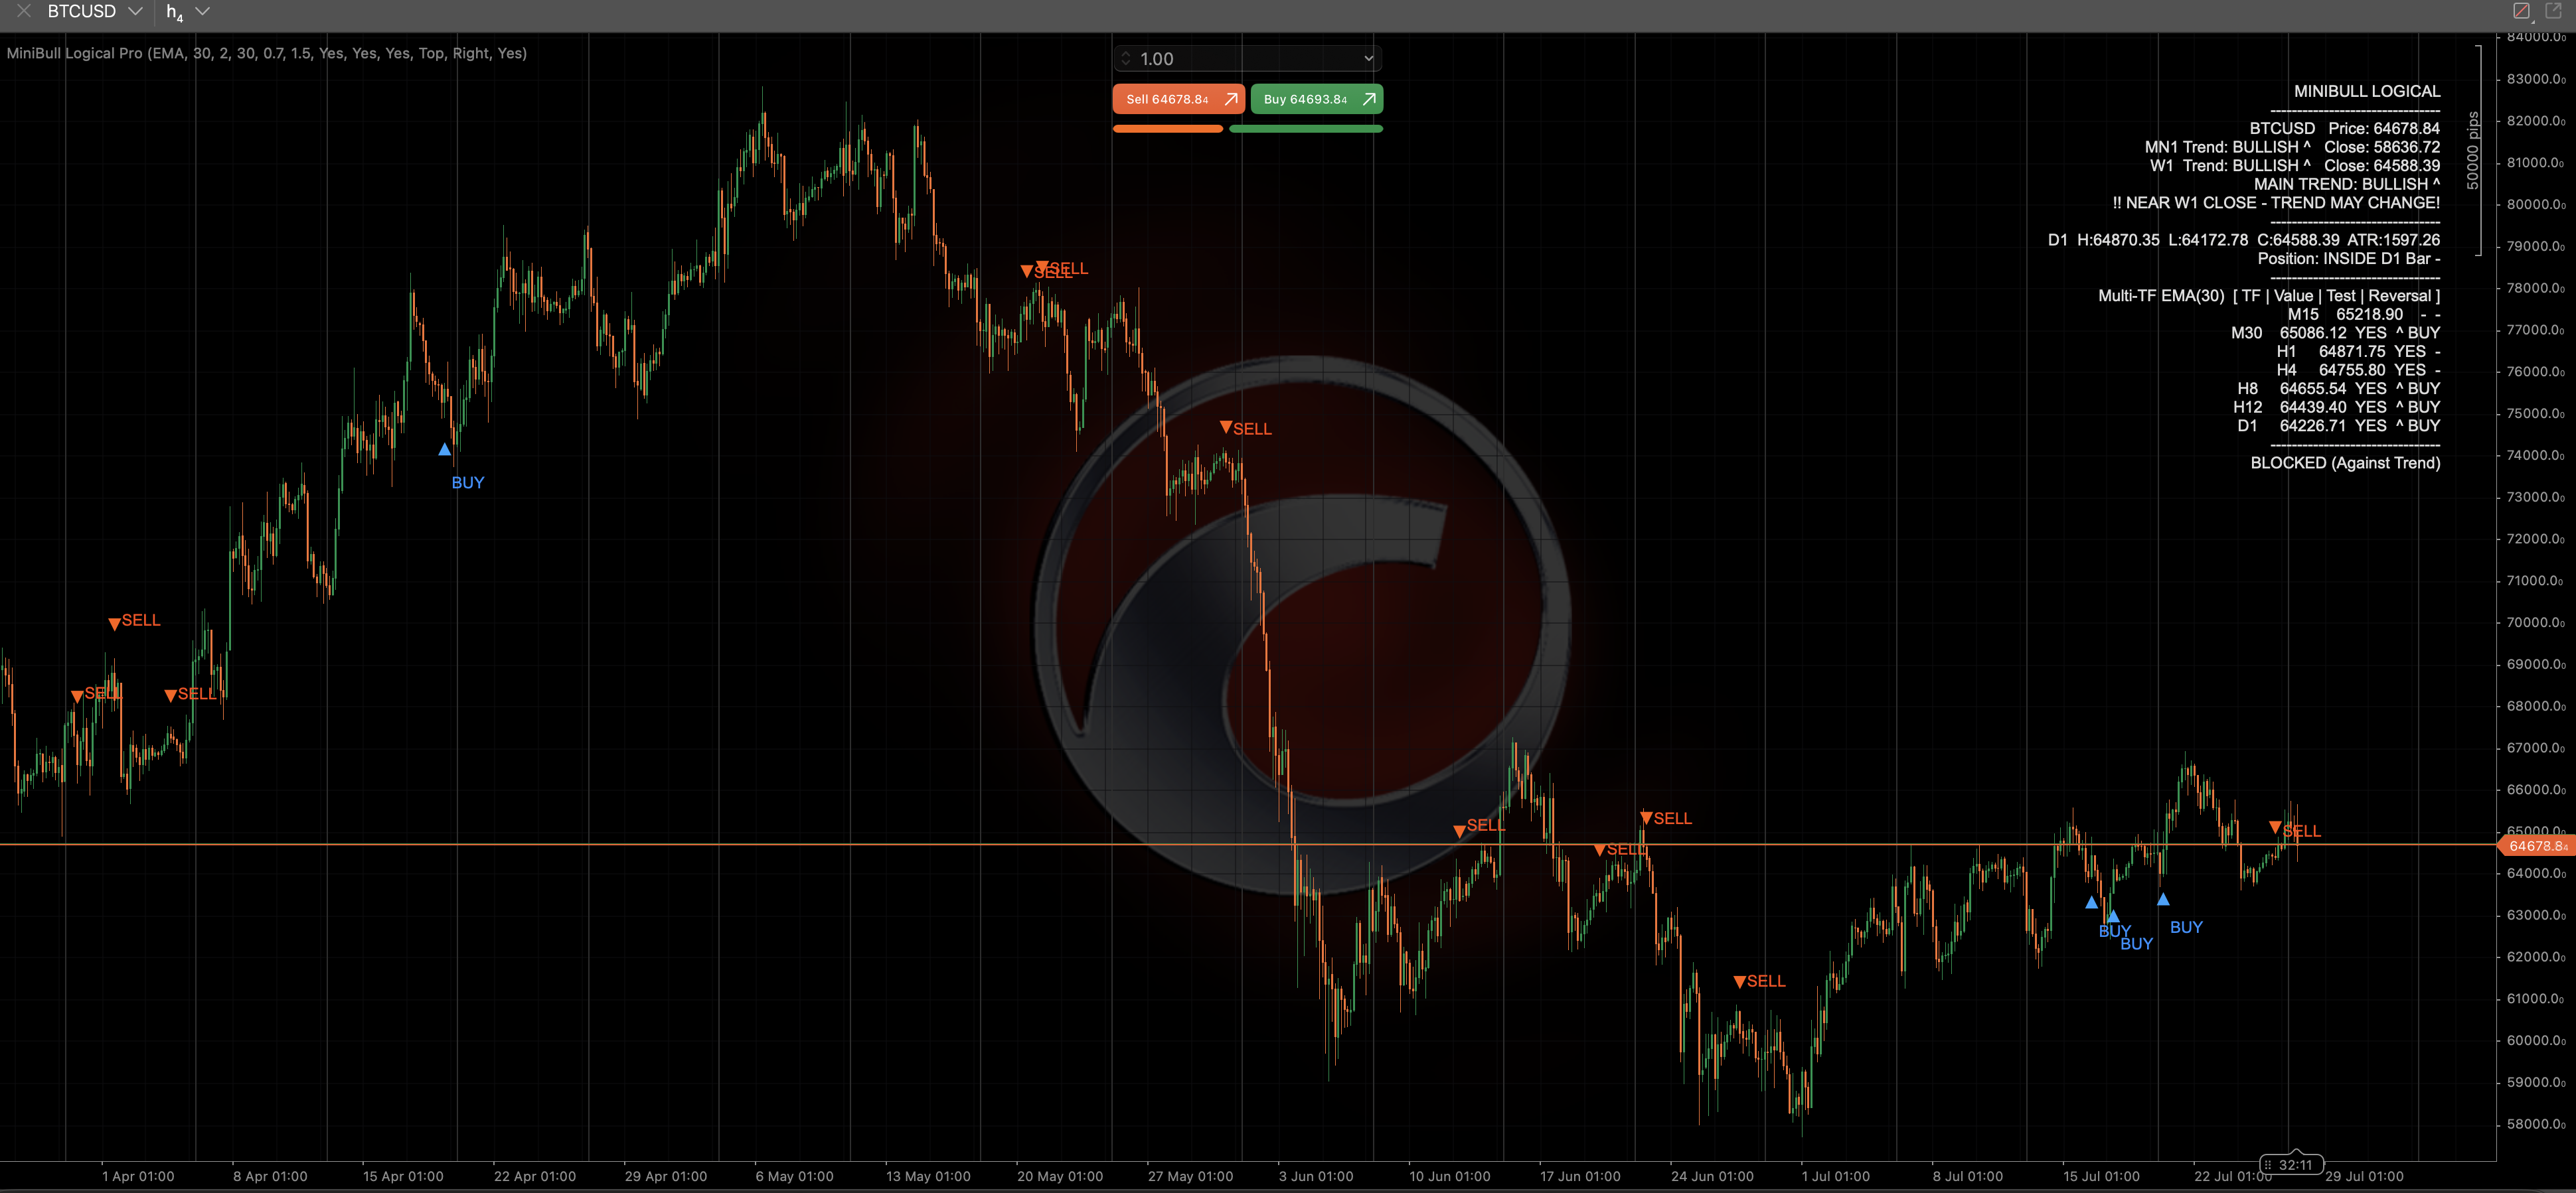Click the last SELL marker near 22 Jul

click(2294, 829)
